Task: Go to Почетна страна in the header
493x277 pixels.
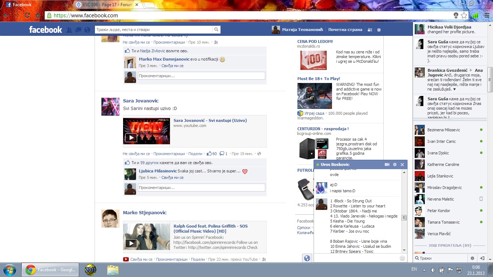Action: [x=345, y=30]
